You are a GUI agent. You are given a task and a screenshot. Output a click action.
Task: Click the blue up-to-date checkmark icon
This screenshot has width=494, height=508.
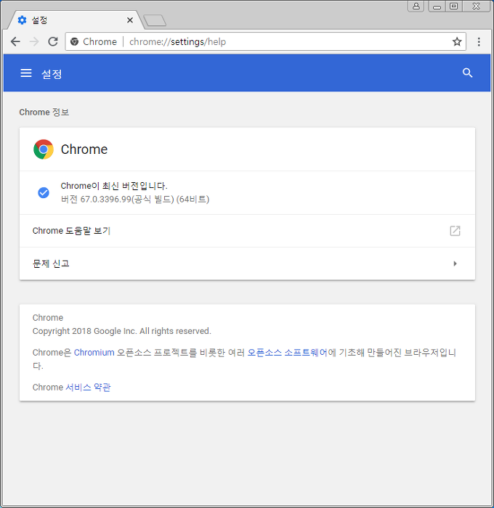coord(44,192)
